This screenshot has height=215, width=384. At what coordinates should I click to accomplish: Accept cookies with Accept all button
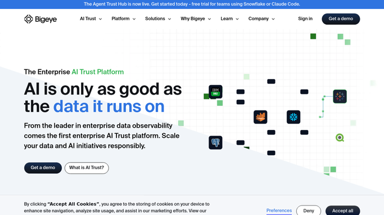[342, 211]
